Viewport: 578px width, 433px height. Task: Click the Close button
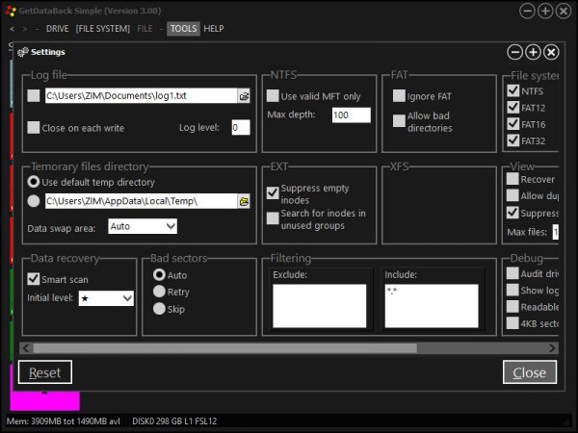click(x=530, y=372)
